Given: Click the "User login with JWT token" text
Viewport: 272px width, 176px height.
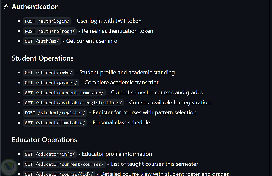Looking at the screenshot, I should point(109,21).
